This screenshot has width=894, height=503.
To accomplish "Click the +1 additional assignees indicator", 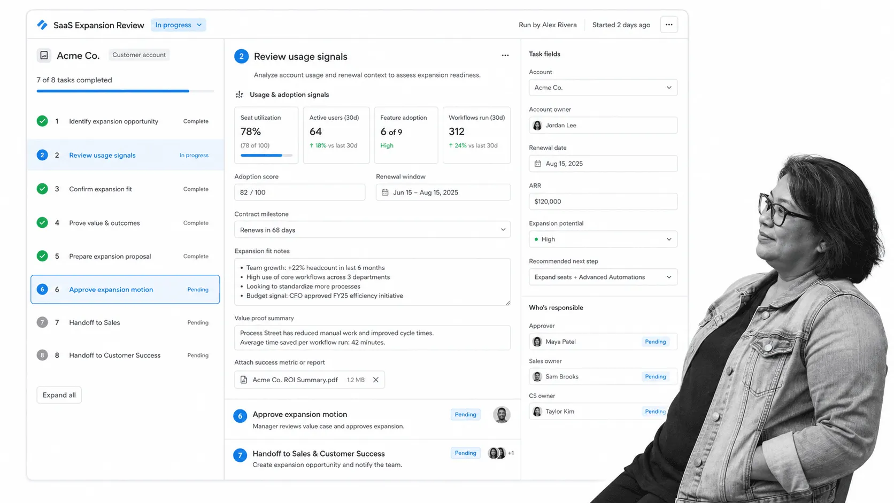I will 511,453.
